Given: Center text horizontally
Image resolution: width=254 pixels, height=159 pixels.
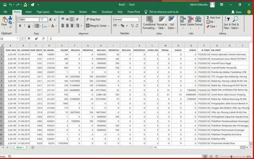Looking at the screenshot, I should click(x=67, y=26).
